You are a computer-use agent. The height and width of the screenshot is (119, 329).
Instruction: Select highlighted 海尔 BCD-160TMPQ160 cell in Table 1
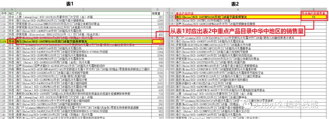coord(83,41)
